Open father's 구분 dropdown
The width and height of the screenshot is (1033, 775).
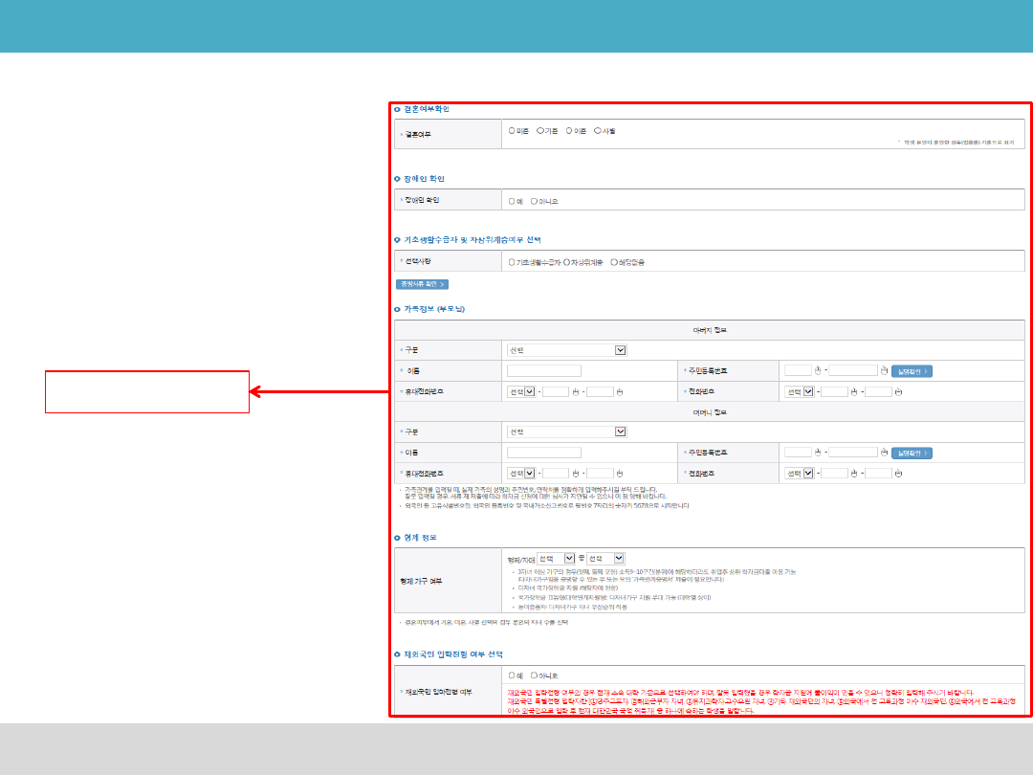pyautogui.click(x=566, y=350)
